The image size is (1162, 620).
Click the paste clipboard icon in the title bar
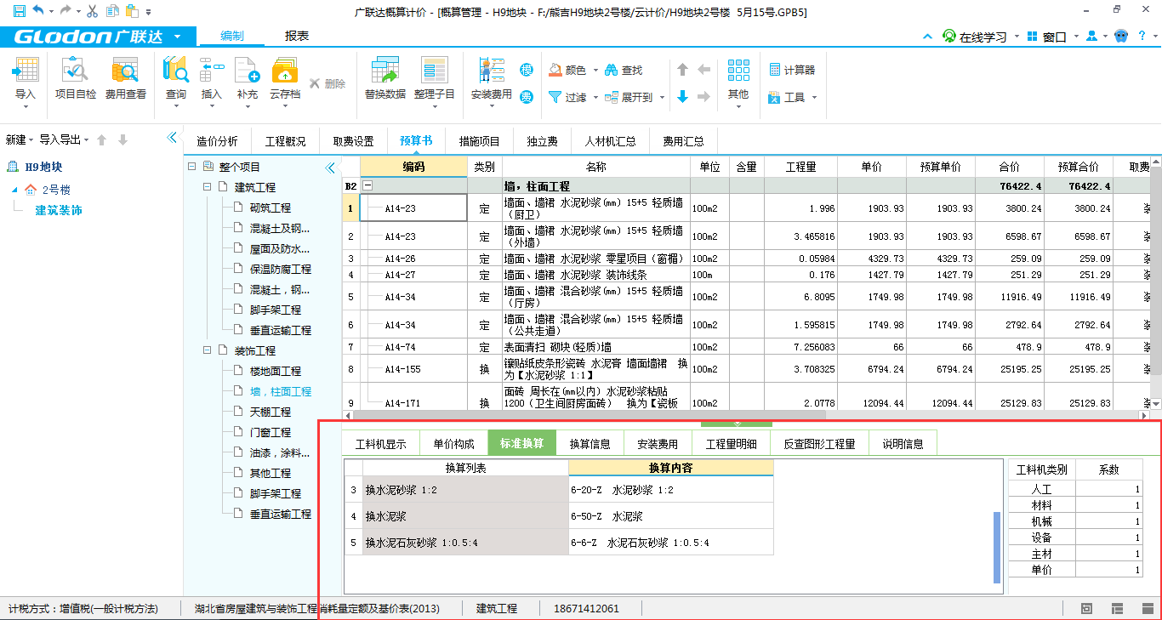132,12
